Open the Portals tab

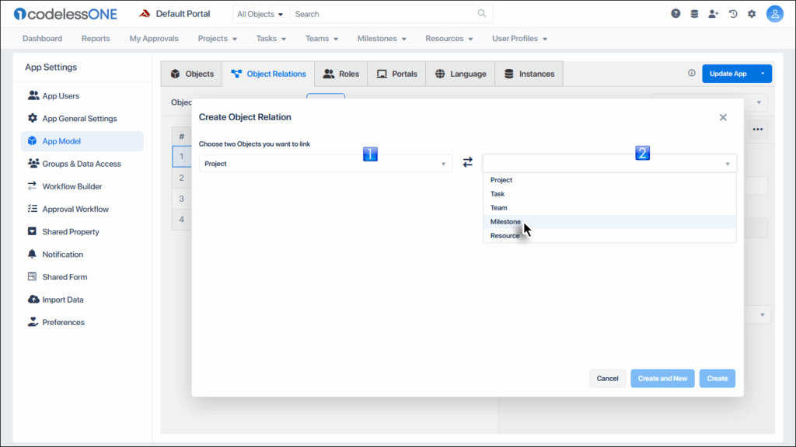396,74
